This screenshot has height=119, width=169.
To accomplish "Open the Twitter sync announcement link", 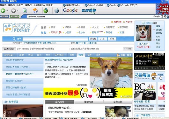I will pos(85,49).
